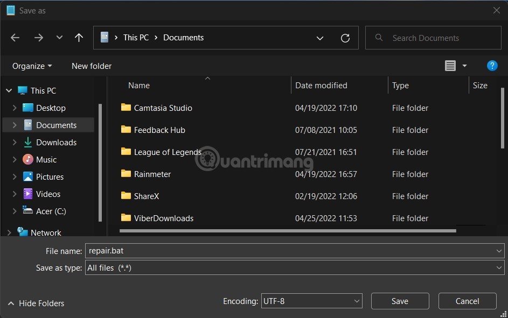The width and height of the screenshot is (508, 318).
Task: Click the change view icon on toolbar
Action: (x=450, y=65)
